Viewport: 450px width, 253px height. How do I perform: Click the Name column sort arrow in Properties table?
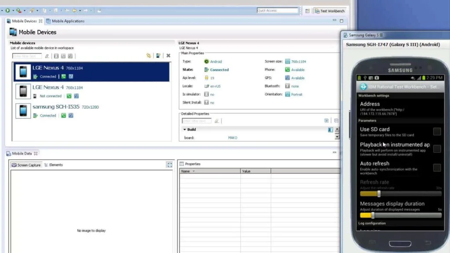[x=194, y=171]
